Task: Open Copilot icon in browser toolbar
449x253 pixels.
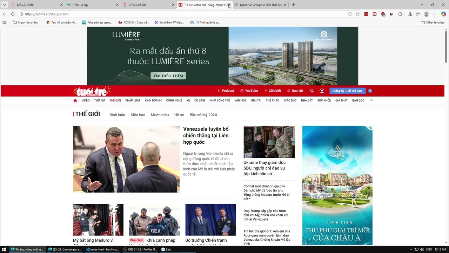Action: pyautogui.click(x=444, y=14)
